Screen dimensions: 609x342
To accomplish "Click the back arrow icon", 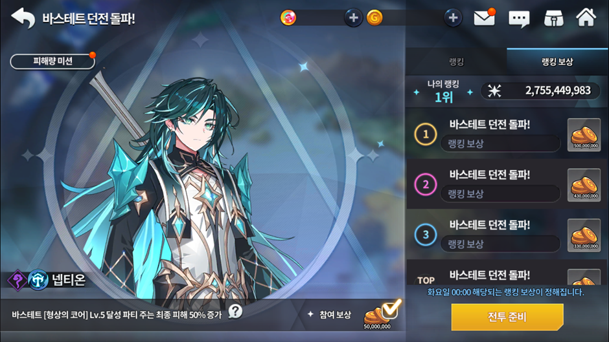I will pos(23,18).
